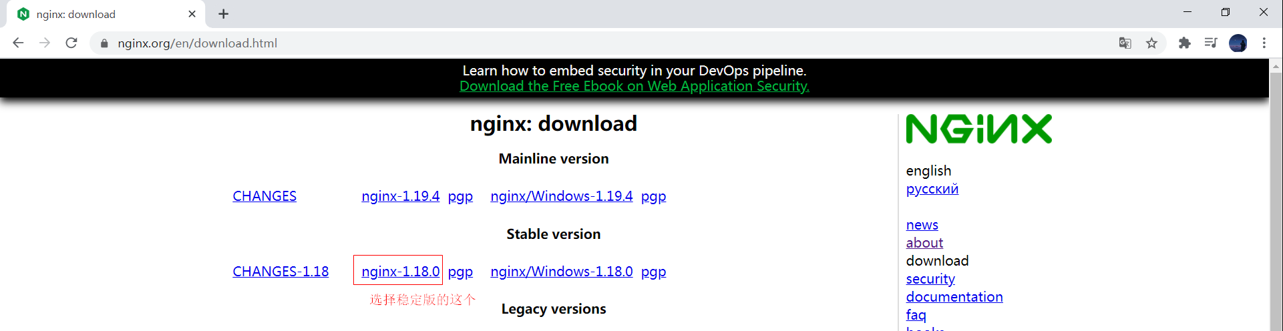Click the Chrome profile avatar
Screen dimensions: 1283x331
coord(1238,43)
